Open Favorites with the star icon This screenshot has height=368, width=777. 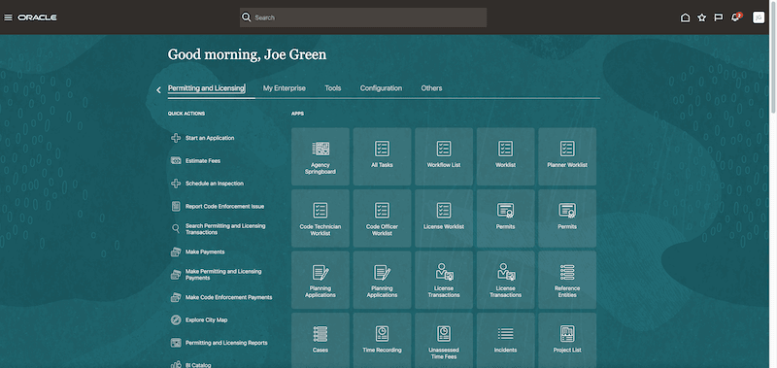(x=701, y=17)
